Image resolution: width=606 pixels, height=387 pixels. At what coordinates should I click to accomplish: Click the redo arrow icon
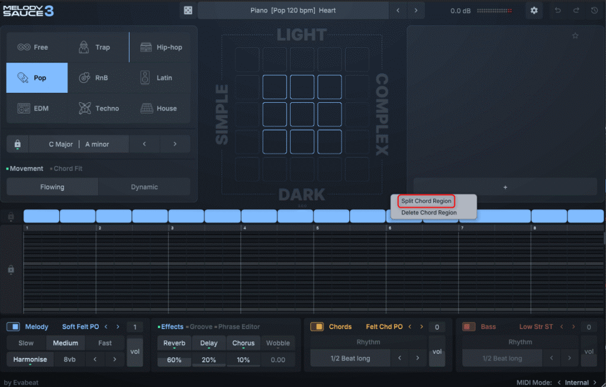(x=576, y=11)
